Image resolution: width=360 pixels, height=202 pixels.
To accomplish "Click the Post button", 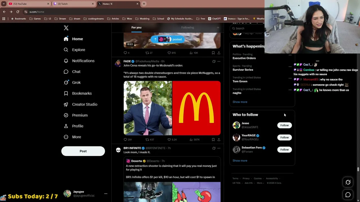I will point(83,151).
